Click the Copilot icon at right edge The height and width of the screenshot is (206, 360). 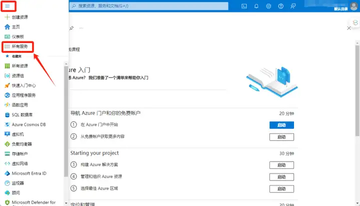coord(355,22)
